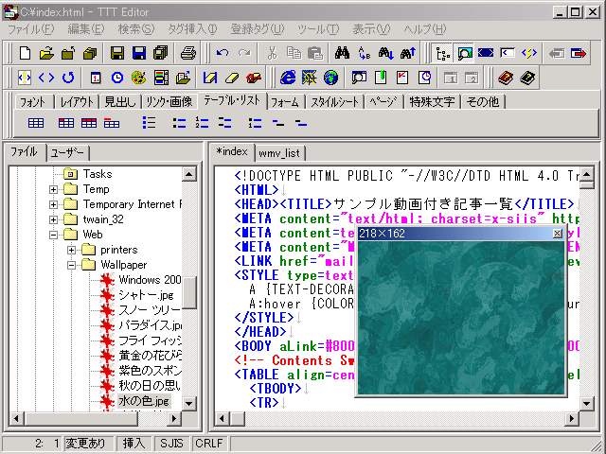Select the Tasks folder in the tree
606x454 pixels.
click(98, 174)
